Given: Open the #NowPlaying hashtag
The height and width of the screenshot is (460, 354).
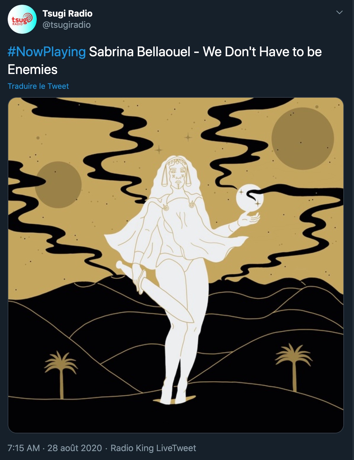Looking at the screenshot, I should click(x=47, y=52).
